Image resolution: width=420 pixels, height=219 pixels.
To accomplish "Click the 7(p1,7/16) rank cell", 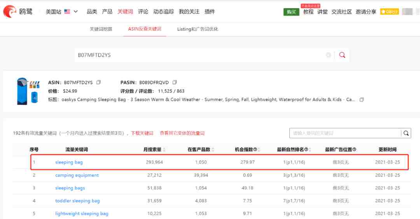I will point(294,200).
